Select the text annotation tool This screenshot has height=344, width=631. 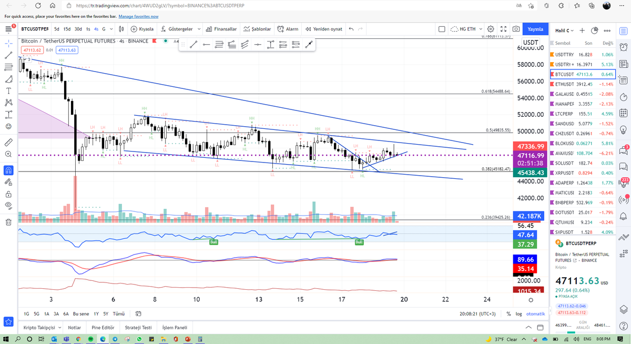8,91
